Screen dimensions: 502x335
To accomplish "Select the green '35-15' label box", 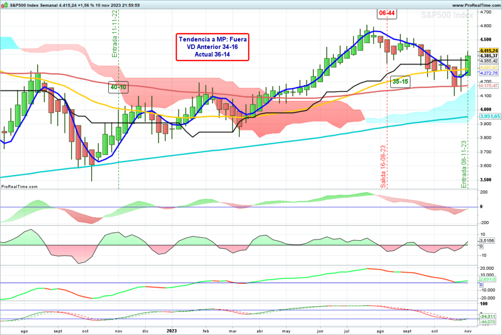I will pos(400,82).
